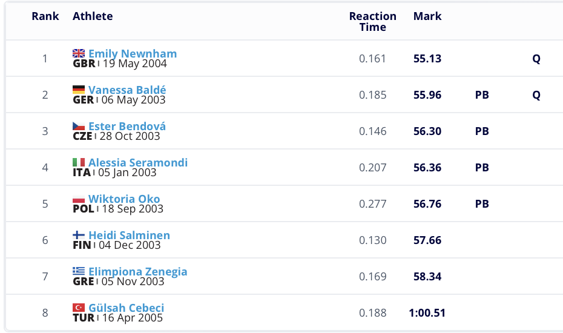This screenshot has width=563, height=333.
Task: Click the Mark column header
Action: click(x=427, y=16)
